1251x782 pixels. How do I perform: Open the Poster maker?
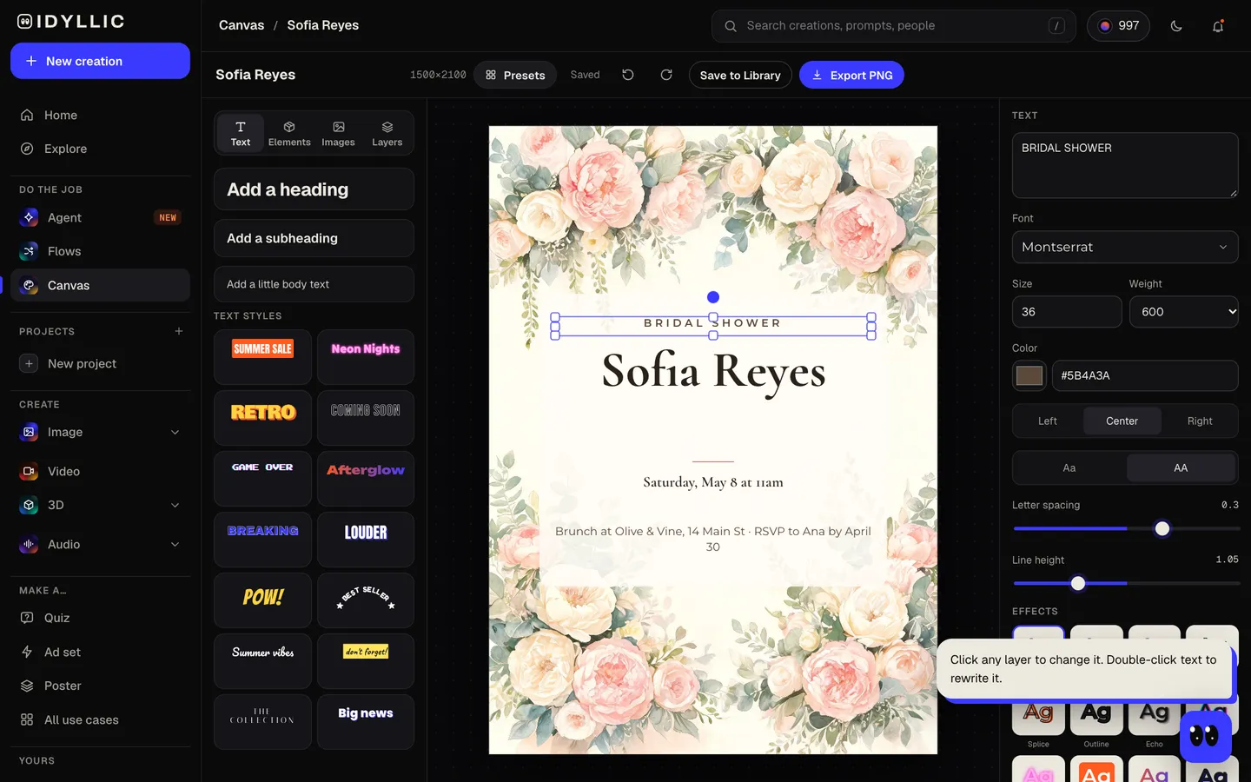(x=100, y=686)
